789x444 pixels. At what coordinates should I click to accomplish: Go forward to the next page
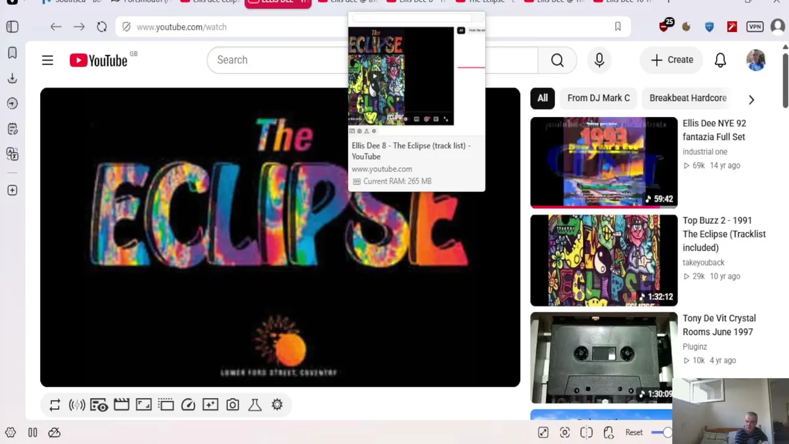79,27
